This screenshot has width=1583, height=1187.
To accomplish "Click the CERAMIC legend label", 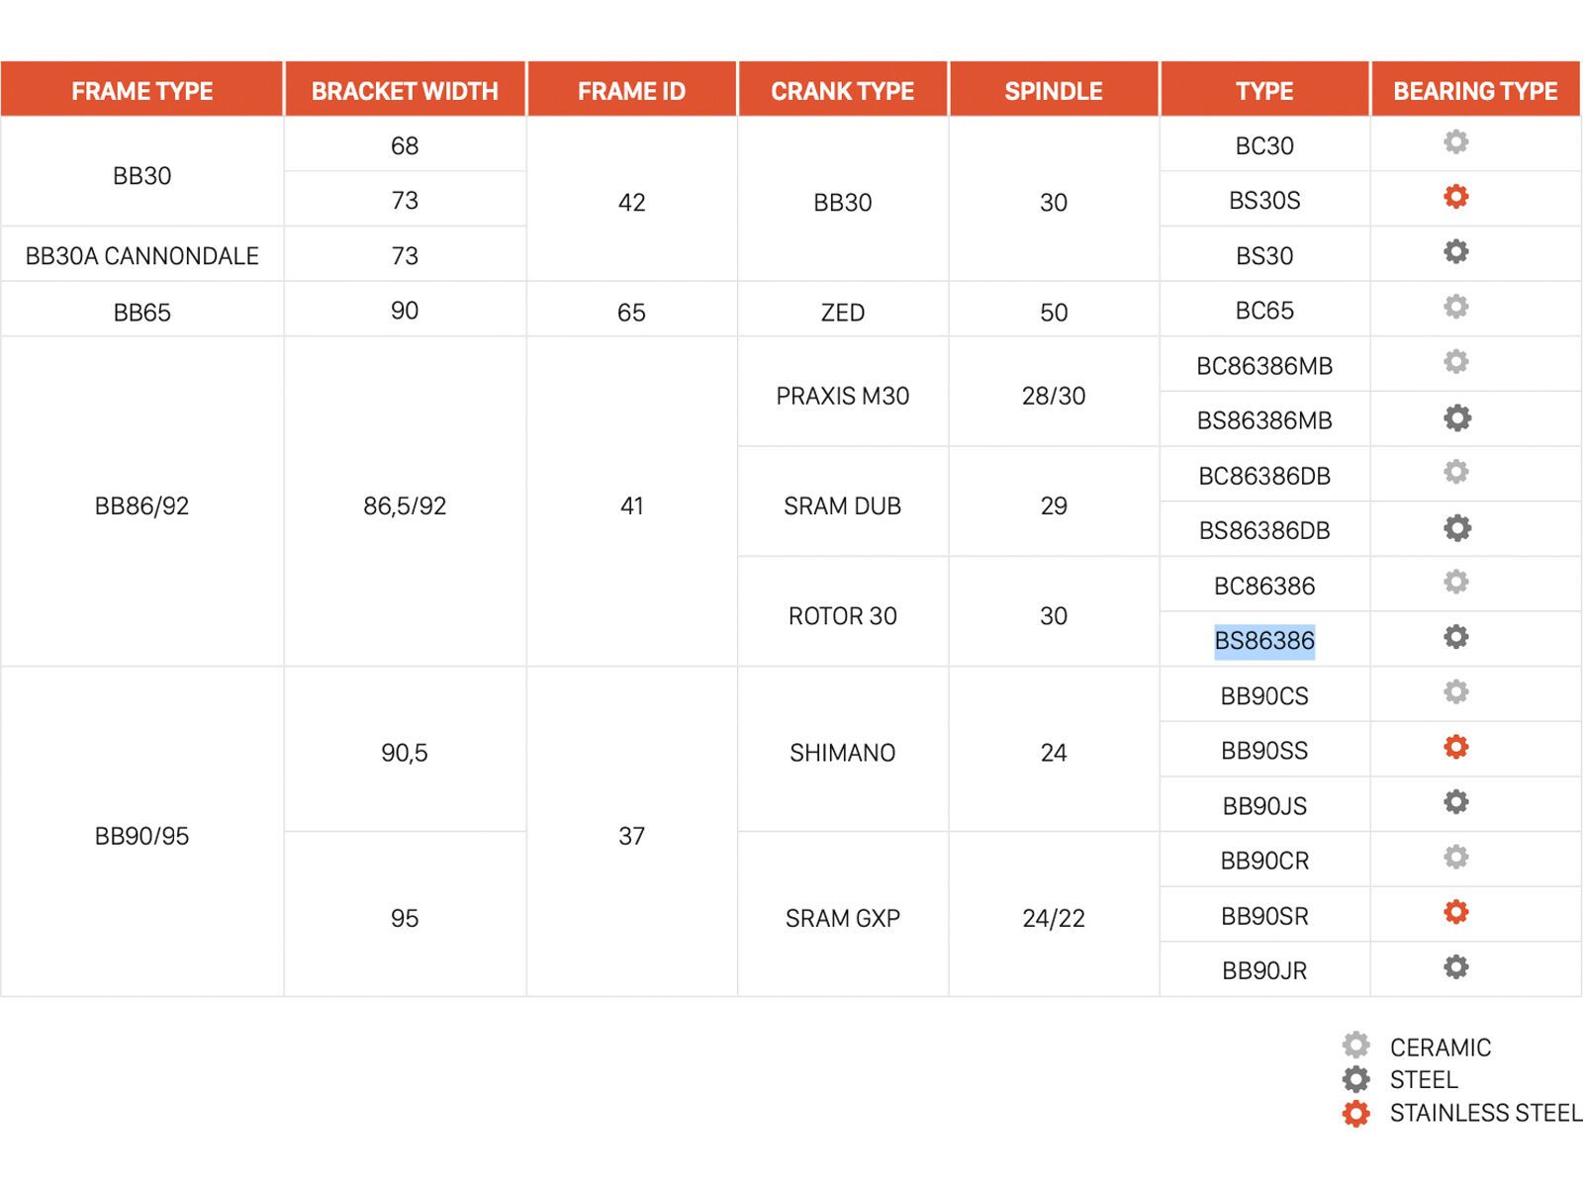I will (1440, 1048).
